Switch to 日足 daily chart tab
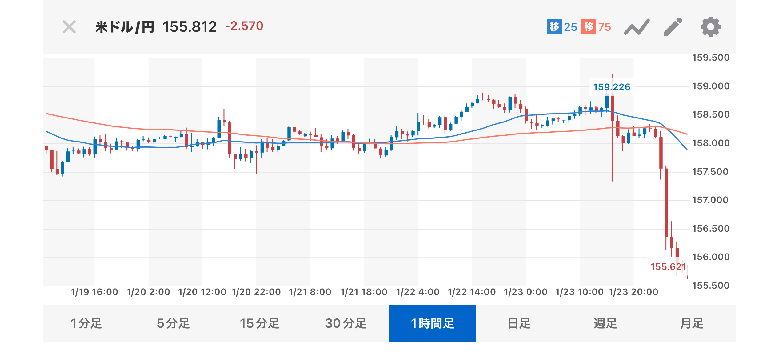Viewport: 779px width, 360px height. point(519,323)
